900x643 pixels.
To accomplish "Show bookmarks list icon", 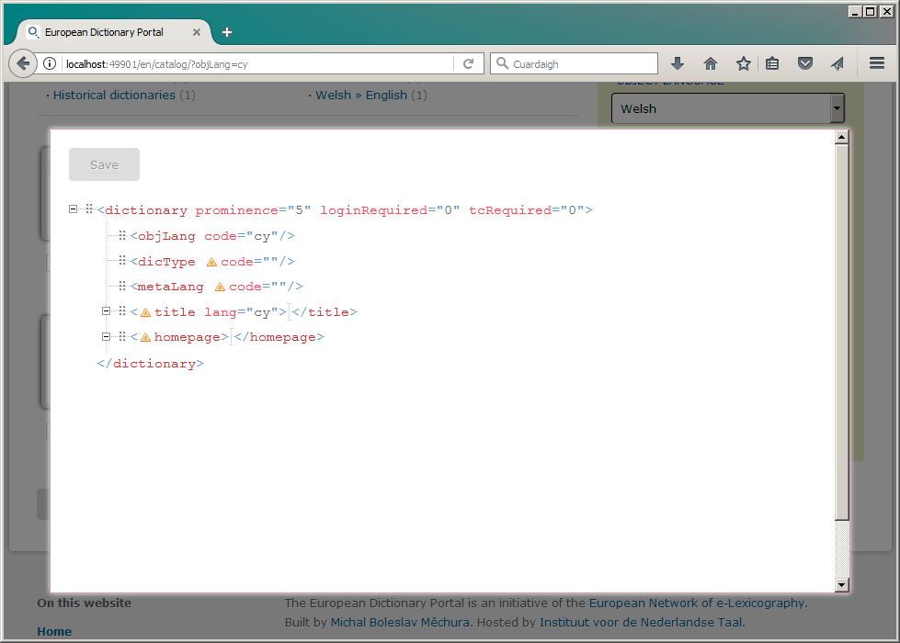I will tap(772, 63).
